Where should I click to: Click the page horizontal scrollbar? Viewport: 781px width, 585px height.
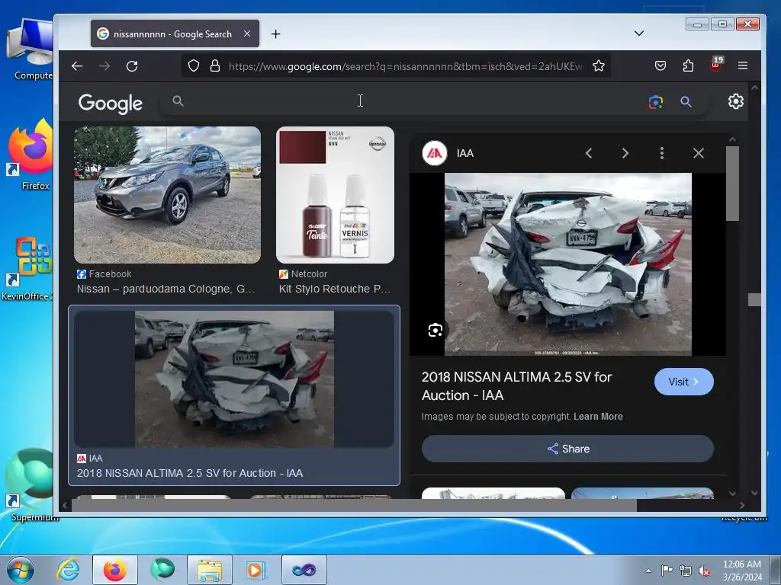(x=354, y=506)
